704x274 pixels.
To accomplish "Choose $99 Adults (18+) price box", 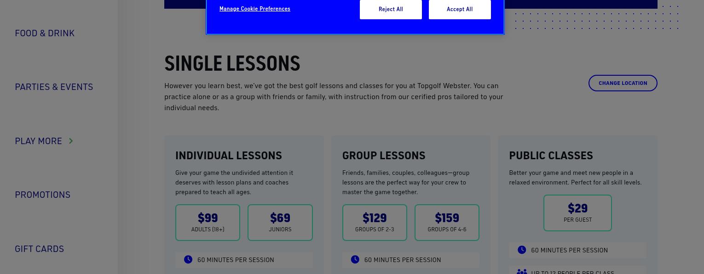I will pyautogui.click(x=208, y=222).
